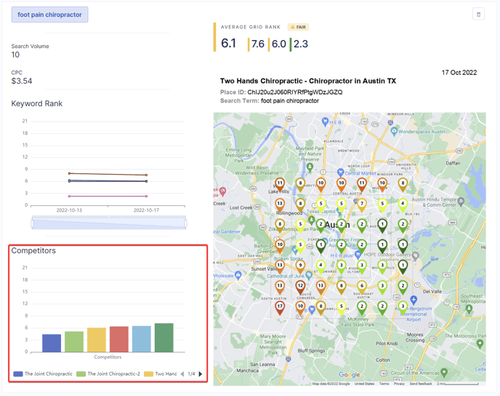Click Send feedback on the map
This screenshot has width=500, height=396.
[x=420, y=384]
